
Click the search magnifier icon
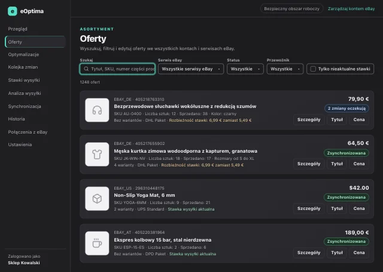[86, 69]
